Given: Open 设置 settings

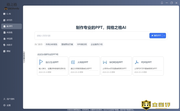Looking at the screenshot, I should click(8, 105).
